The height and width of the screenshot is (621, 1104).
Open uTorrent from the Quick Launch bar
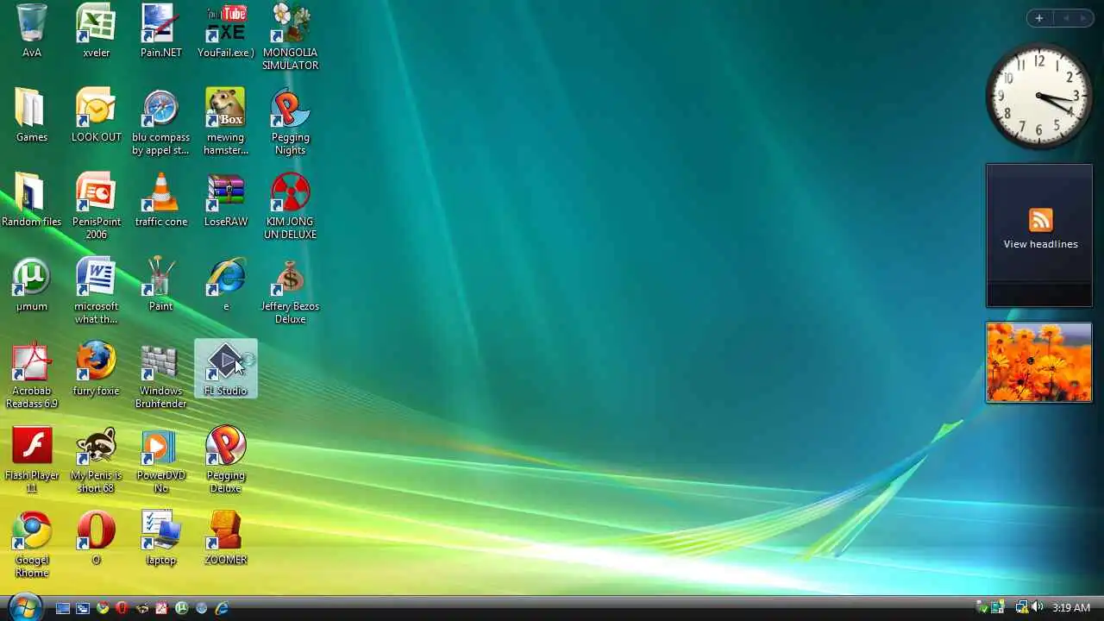tap(181, 608)
